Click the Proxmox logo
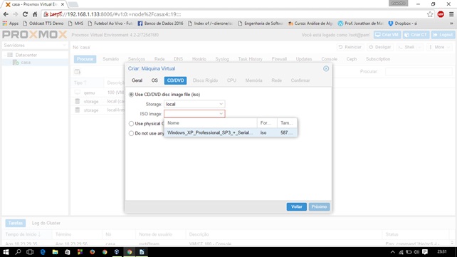 34,35
